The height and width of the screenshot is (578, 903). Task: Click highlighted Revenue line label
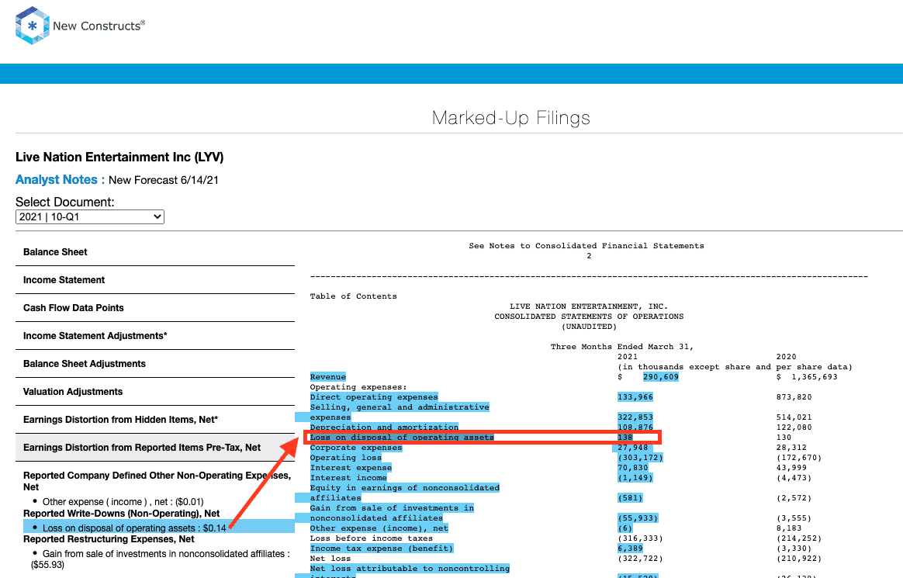pos(327,377)
